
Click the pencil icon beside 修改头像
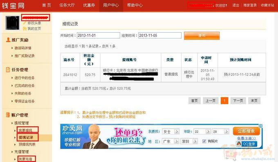[x=25, y=23]
